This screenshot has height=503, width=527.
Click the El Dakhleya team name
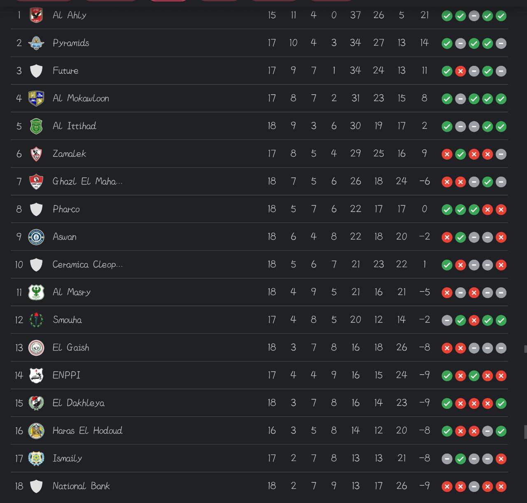(79, 403)
